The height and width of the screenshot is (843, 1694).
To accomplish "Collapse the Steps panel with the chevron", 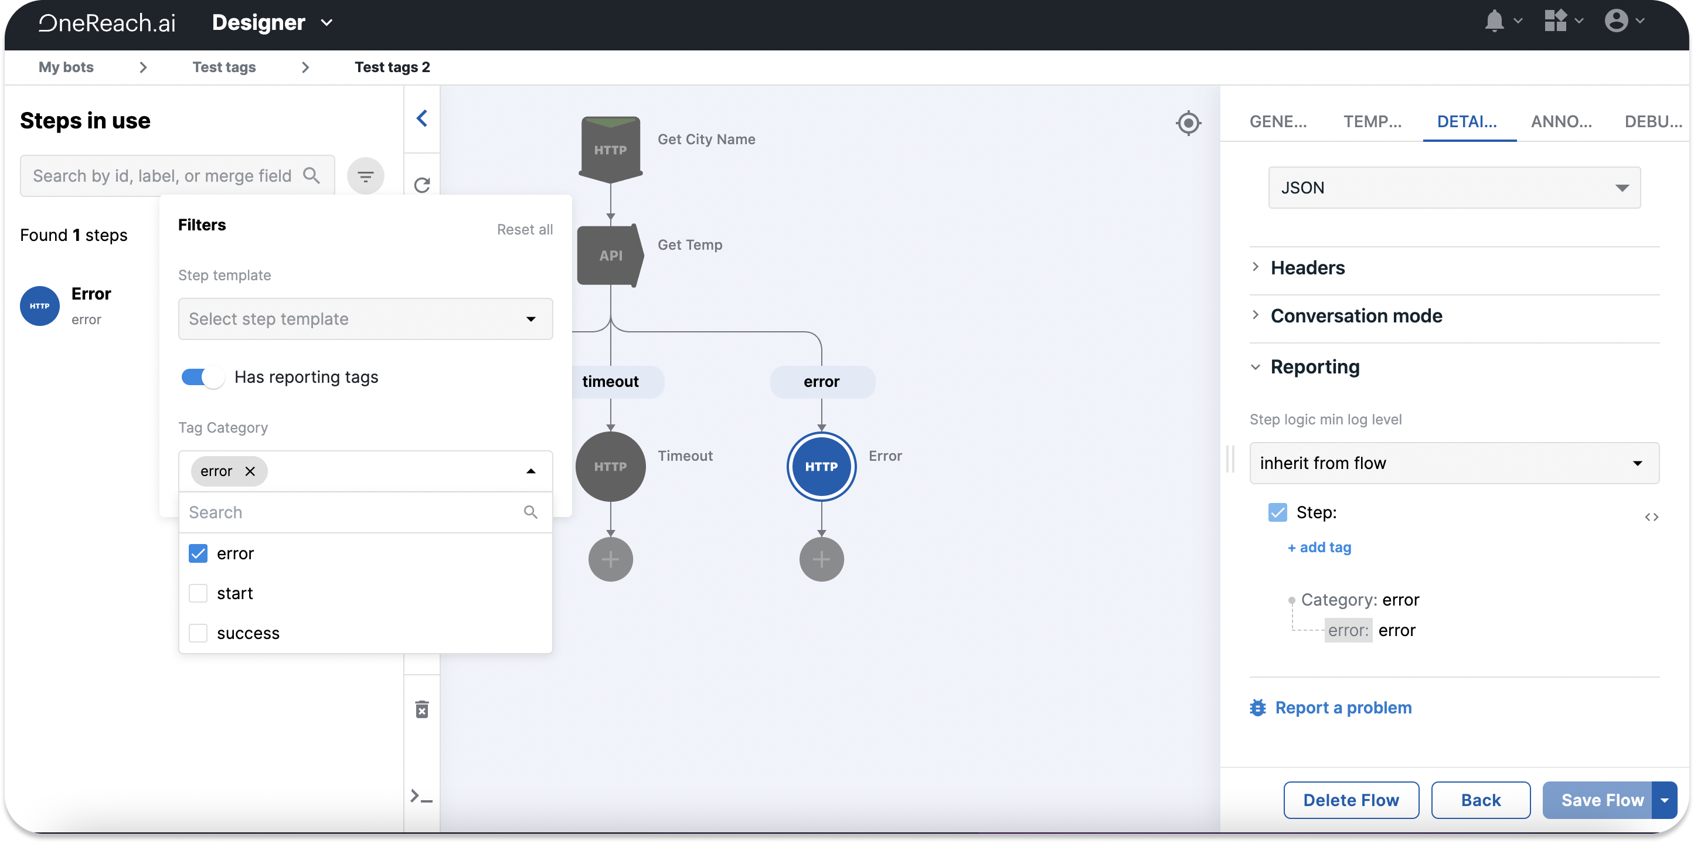I will tap(422, 118).
